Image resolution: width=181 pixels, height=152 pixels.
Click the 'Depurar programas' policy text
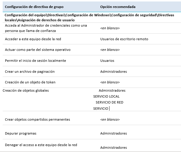20,133
